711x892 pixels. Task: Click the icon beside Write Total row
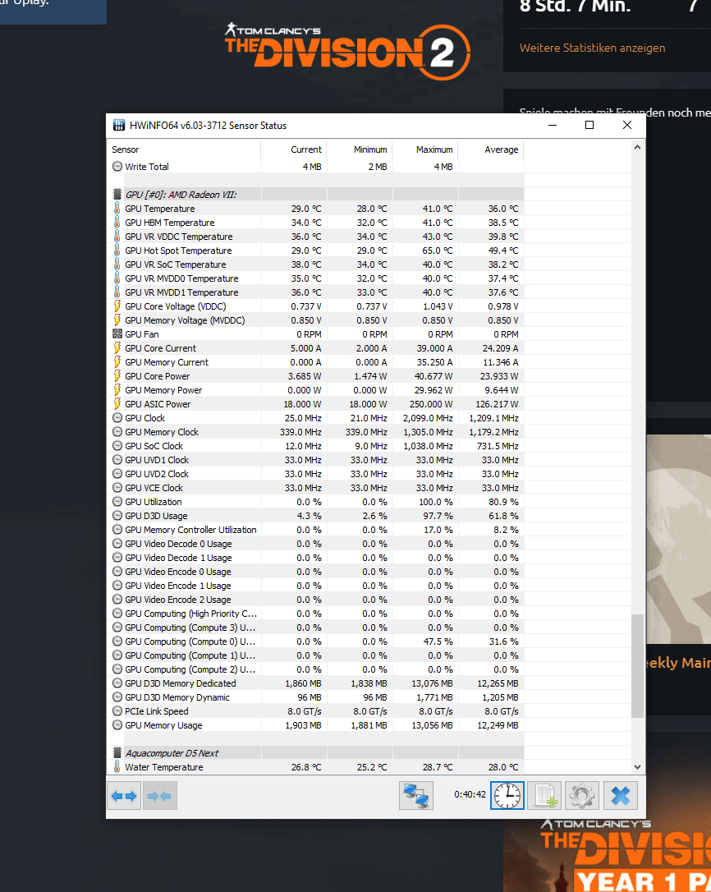[117, 167]
